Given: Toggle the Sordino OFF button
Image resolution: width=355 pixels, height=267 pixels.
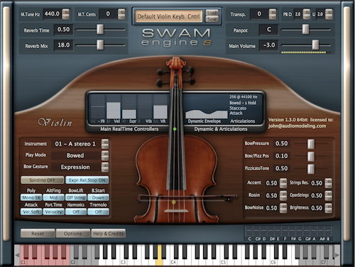Looking at the screenshot, I should click(x=42, y=180).
